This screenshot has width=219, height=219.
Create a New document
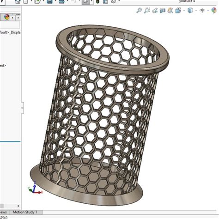26,2
